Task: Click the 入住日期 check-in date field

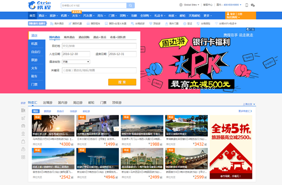Action: click(x=76, y=54)
